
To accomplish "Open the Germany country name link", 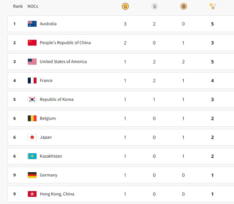I will pyautogui.click(x=49, y=175).
